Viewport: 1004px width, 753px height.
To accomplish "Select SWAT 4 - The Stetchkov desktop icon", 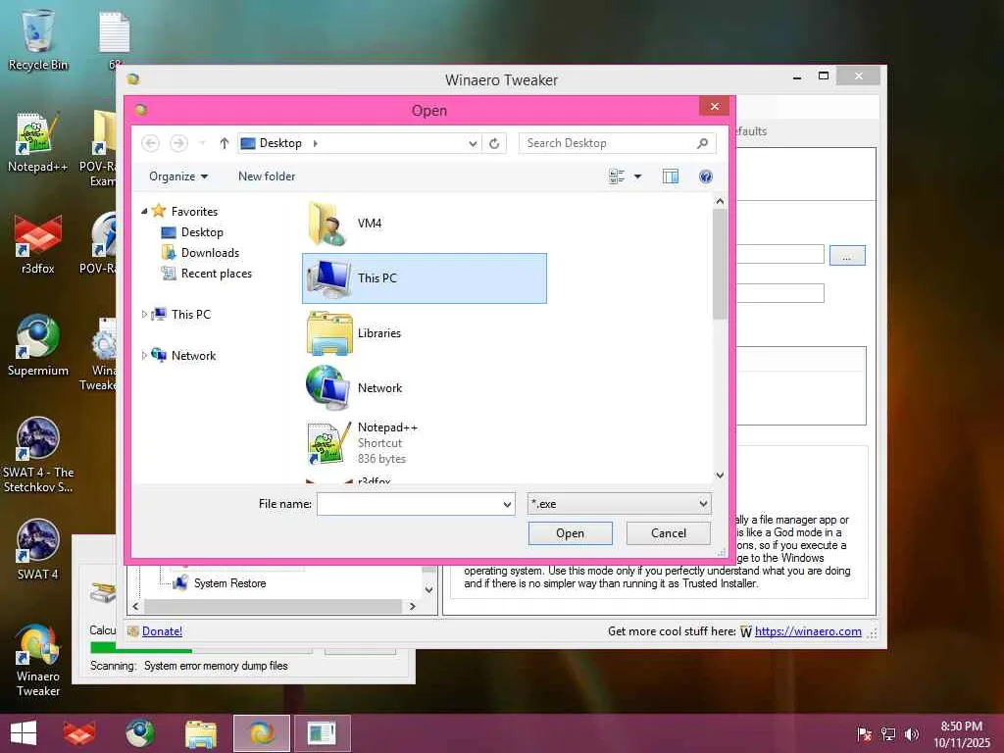I will (38, 455).
